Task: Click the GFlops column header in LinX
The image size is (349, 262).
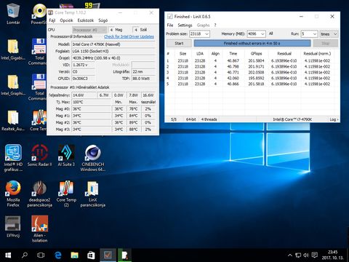Action: click(256, 53)
